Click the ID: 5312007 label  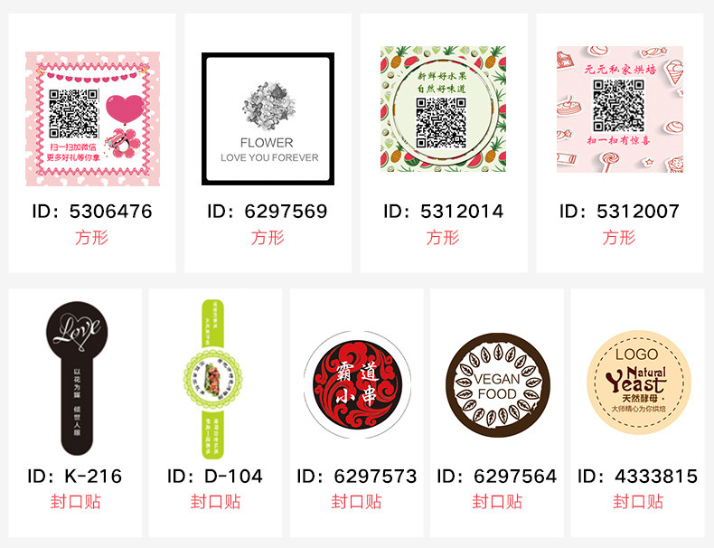tap(619, 212)
